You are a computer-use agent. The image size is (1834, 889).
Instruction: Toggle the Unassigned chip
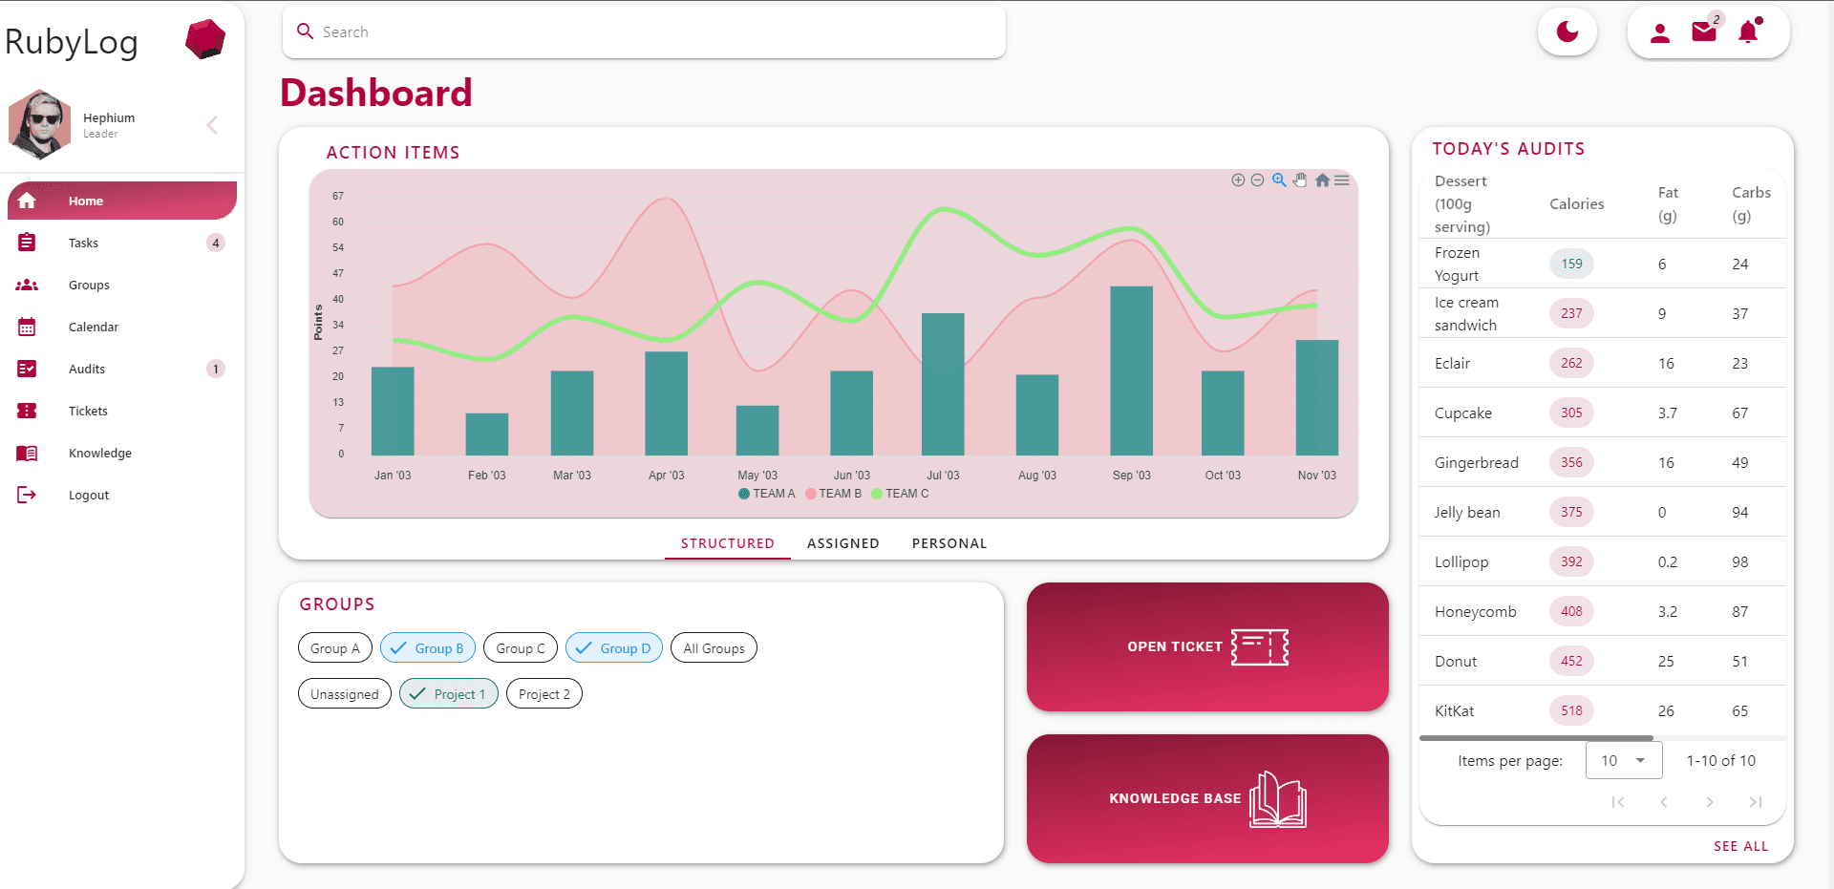coord(345,694)
